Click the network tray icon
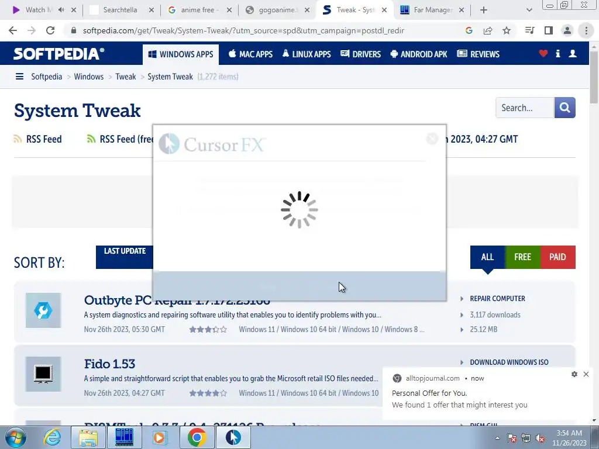The image size is (599, 449). tap(526, 438)
